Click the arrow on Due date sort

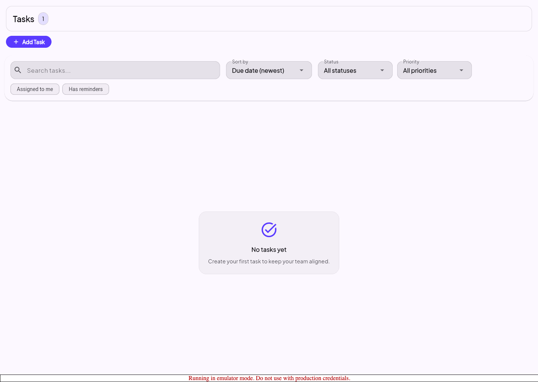pos(302,71)
